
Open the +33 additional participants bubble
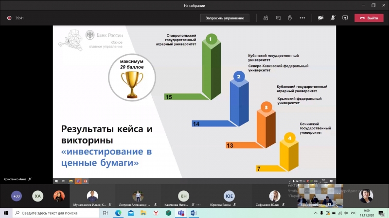coord(17,196)
